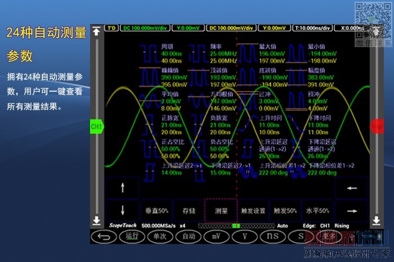Open the 存储 (Storage) menu

click(x=189, y=210)
